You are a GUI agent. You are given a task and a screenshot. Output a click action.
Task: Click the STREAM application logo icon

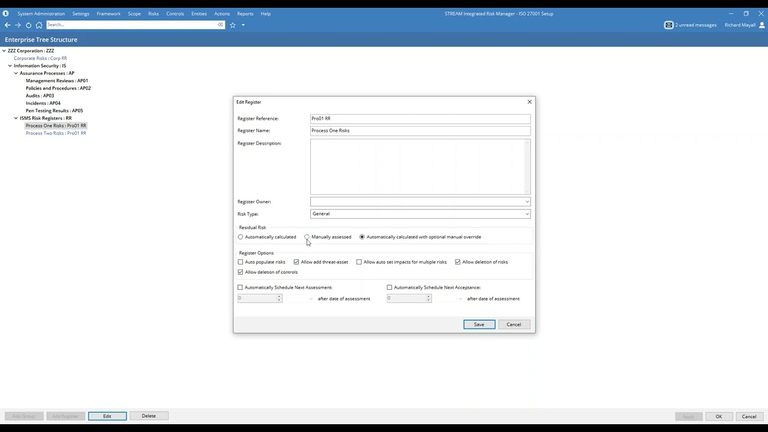(6, 13)
